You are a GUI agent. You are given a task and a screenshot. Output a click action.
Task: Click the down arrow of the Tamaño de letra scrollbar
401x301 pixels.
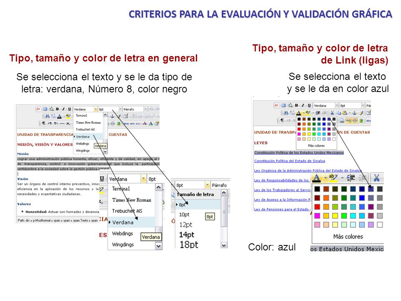pyautogui.click(x=224, y=245)
